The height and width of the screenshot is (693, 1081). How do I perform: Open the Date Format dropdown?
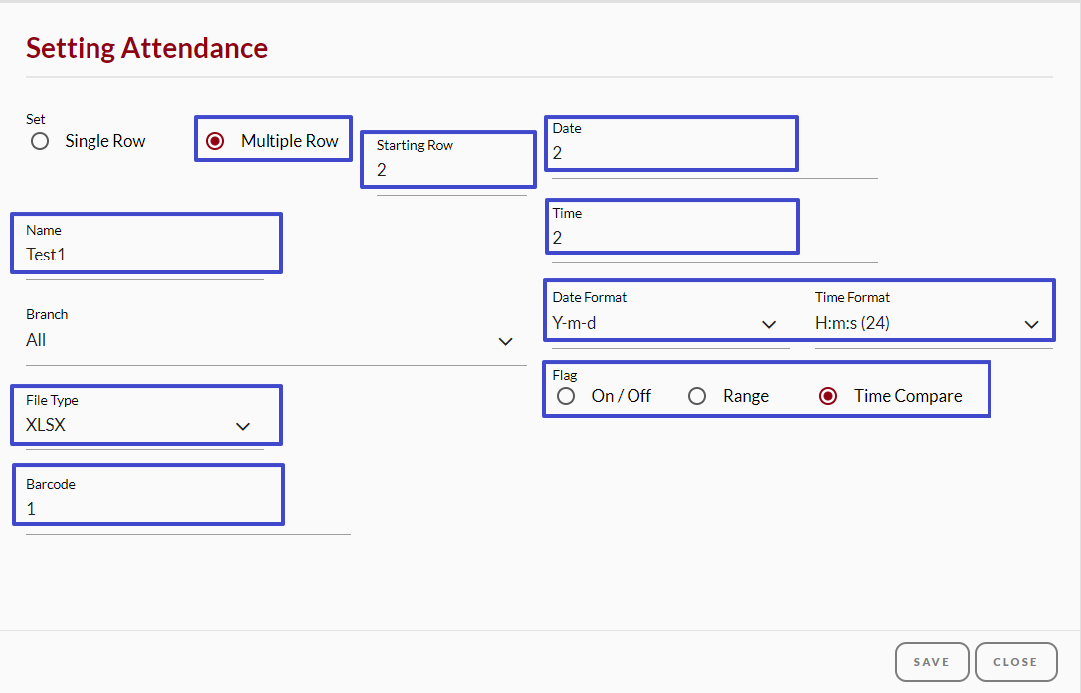(666, 323)
